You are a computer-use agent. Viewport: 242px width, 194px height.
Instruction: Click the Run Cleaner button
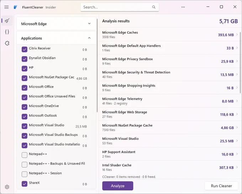(221, 186)
